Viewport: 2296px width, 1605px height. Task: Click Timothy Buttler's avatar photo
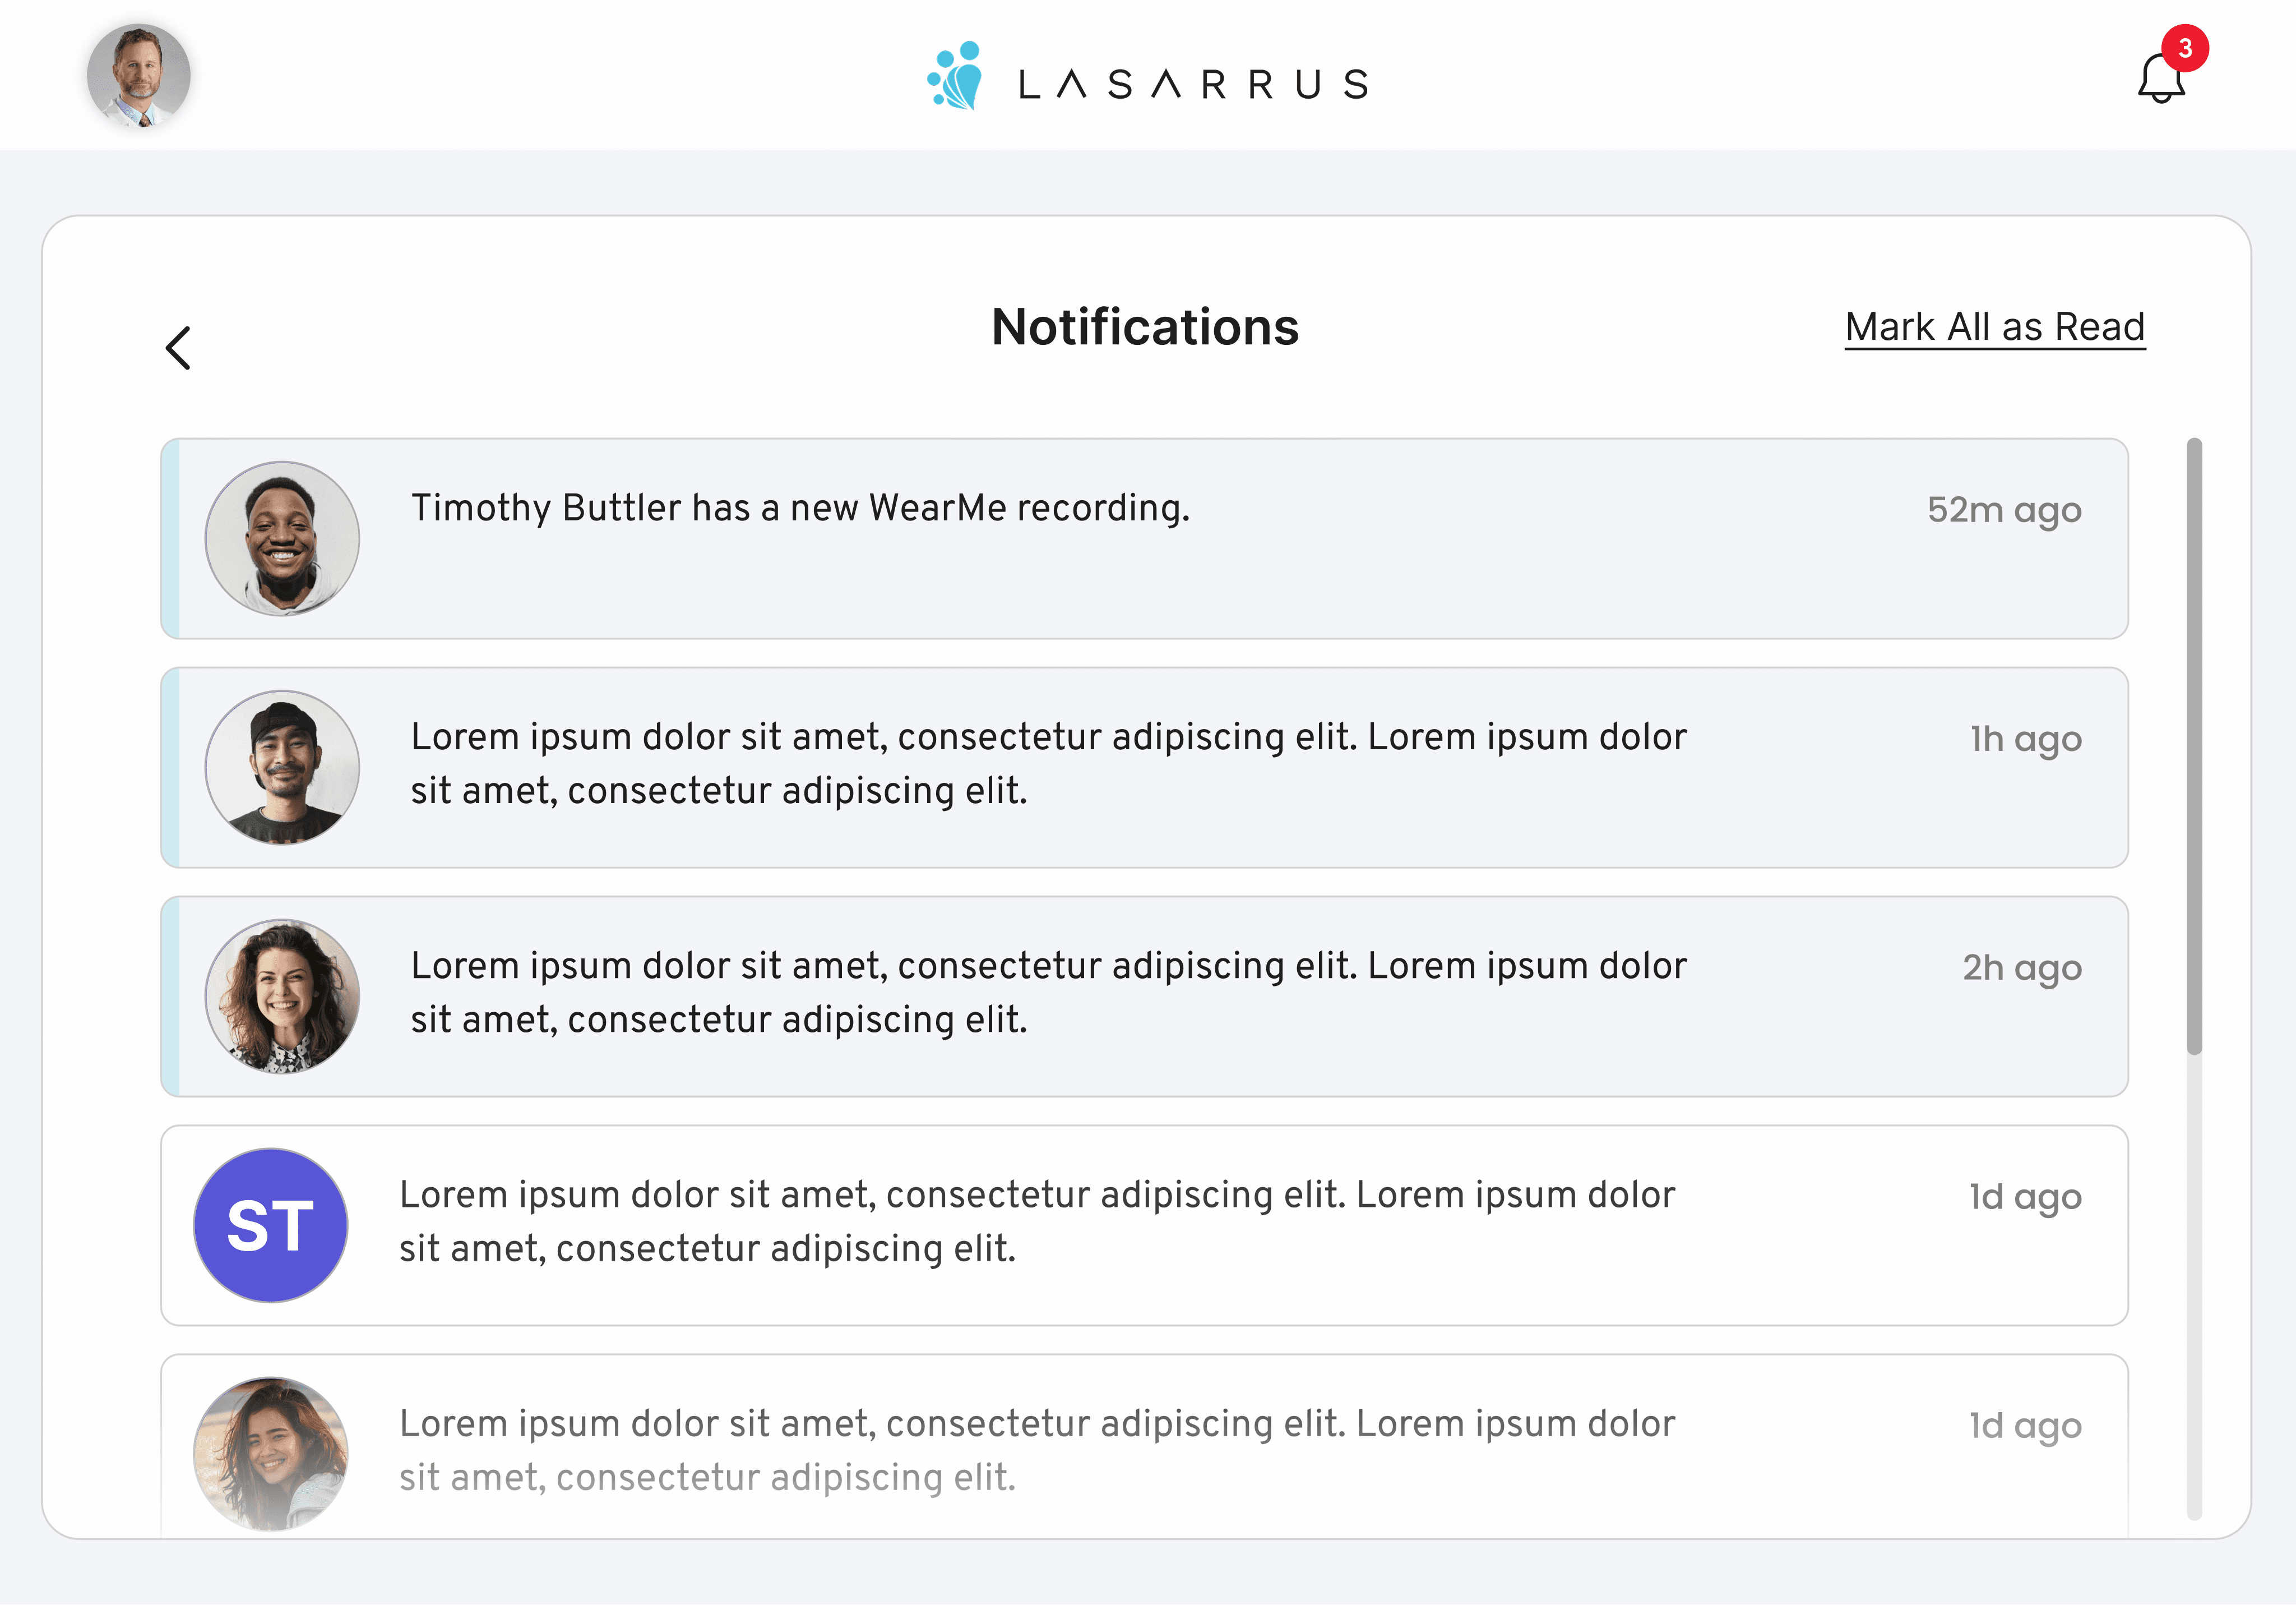282,538
